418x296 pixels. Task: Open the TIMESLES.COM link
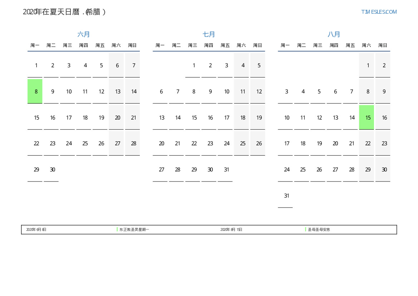[379, 12]
